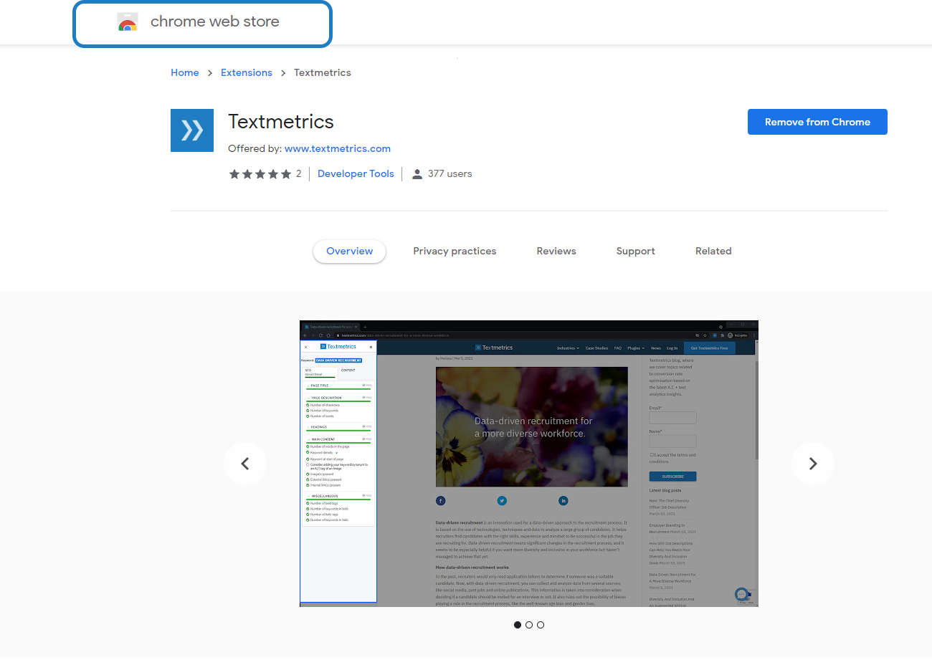Open the Developer Tools category link
932x660 pixels.
tap(356, 174)
